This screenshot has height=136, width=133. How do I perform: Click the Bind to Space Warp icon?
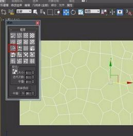click(11, 12)
